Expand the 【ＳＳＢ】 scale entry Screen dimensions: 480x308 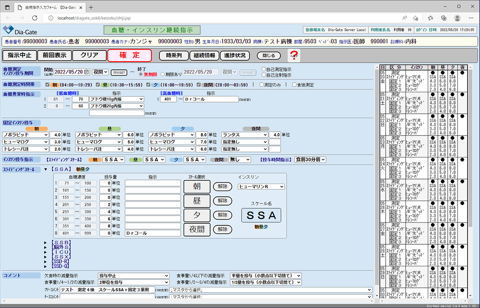(x=46, y=243)
